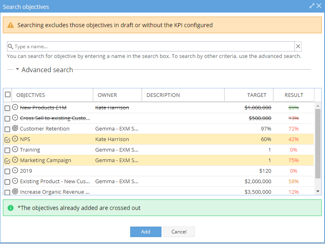
Task: Select the Customer Retention objective name
Action: pos(45,129)
